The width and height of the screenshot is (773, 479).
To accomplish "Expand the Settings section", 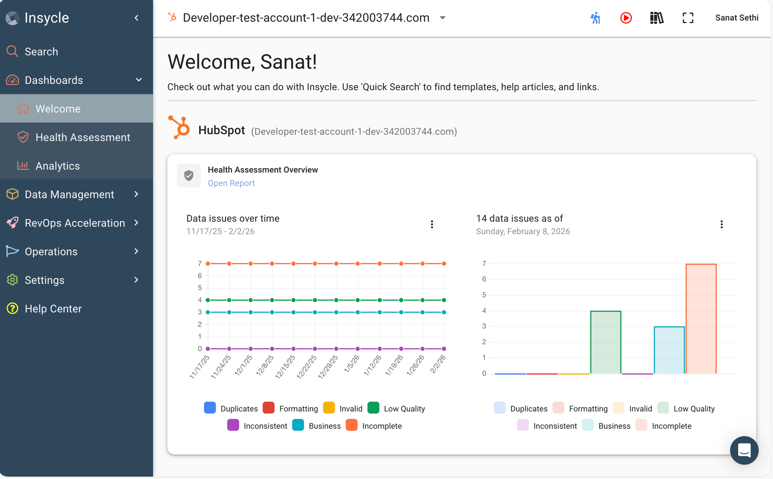I will coord(44,280).
